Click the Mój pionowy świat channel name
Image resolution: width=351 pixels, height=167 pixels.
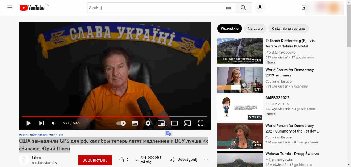point(279,160)
